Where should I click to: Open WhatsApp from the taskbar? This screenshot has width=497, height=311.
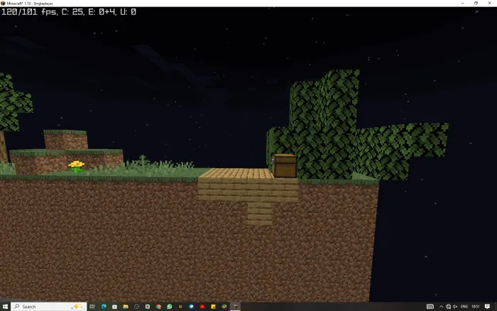point(170,307)
